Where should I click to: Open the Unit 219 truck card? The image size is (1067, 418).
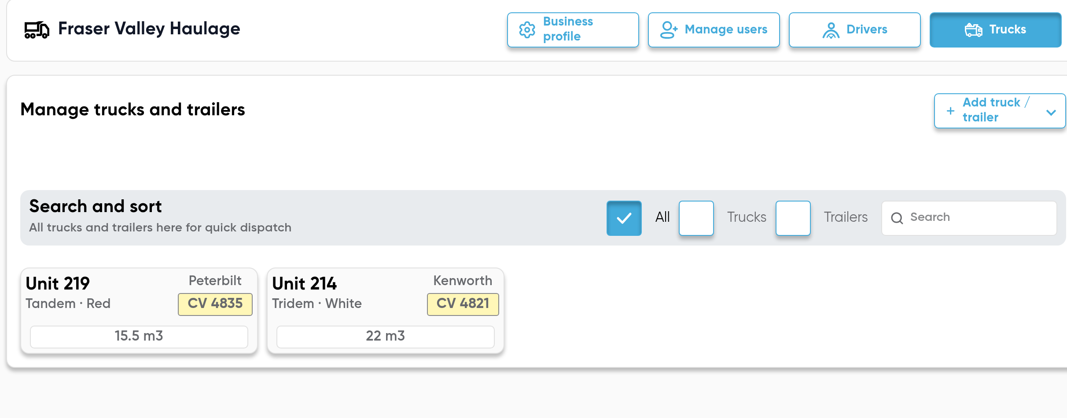(139, 311)
